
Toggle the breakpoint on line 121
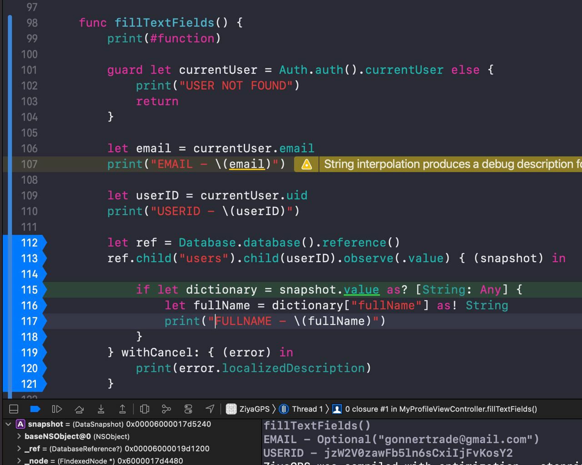coord(25,384)
